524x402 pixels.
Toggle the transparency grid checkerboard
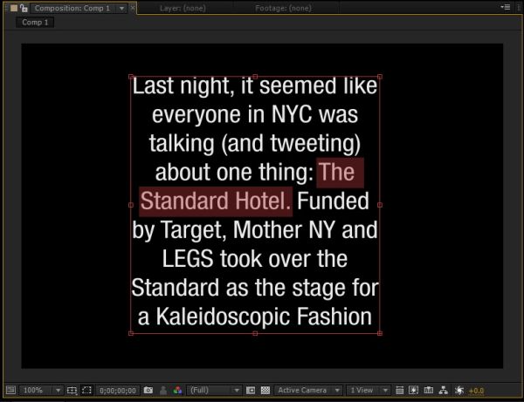[x=265, y=391]
